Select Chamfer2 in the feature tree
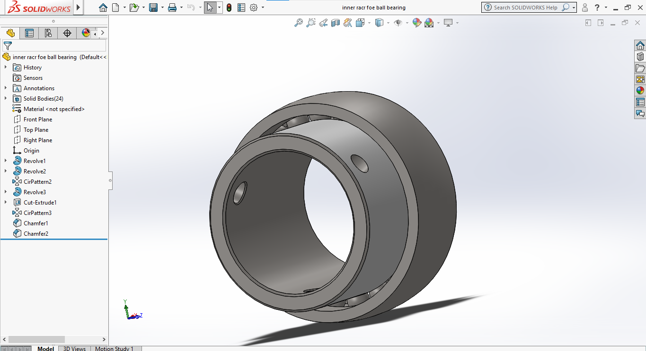The width and height of the screenshot is (646, 351). click(36, 234)
